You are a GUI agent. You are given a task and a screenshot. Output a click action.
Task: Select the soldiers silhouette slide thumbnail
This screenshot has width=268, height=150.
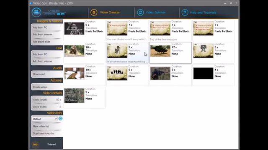point(117,73)
